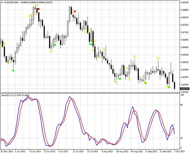Select the green dot at the 11 Sep low
Viewport: 190px width, 154px height.
[145, 83]
